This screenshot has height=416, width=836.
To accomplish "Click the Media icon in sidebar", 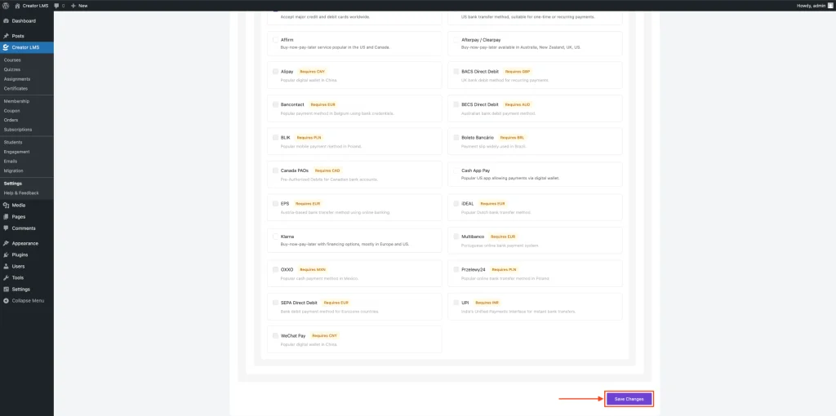I will (x=6, y=205).
